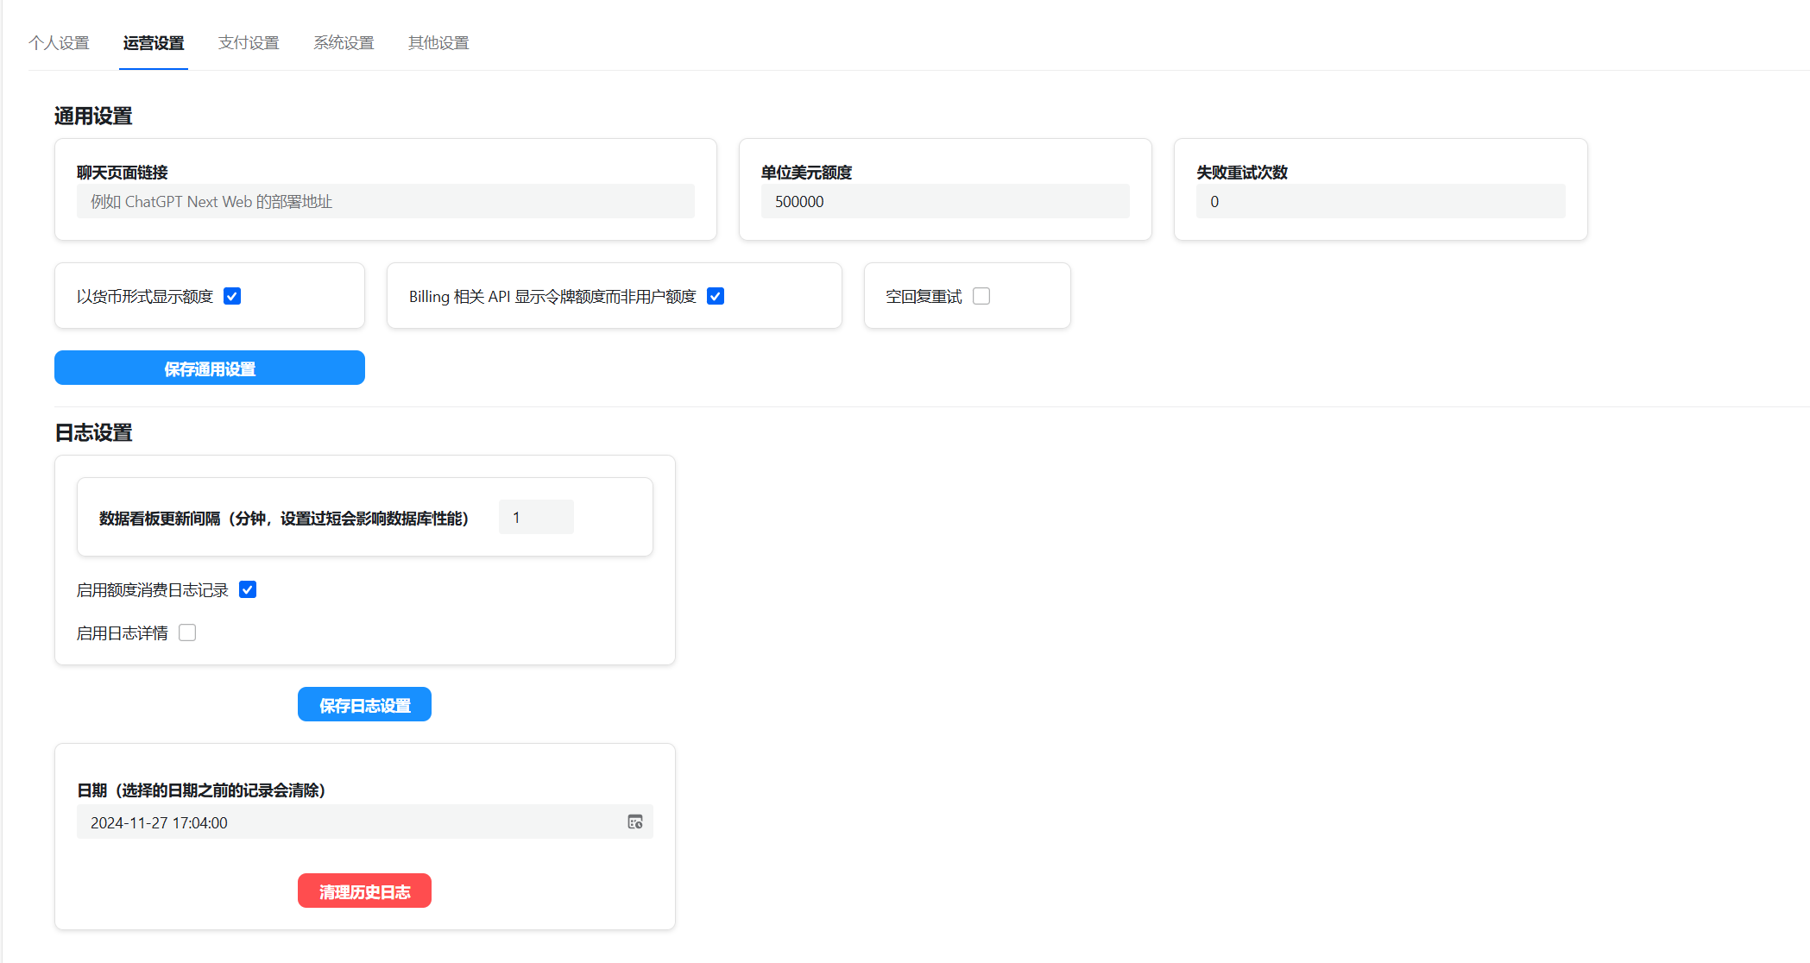The width and height of the screenshot is (1810, 963).
Task: Click the 失败重试次数 label text
Action: 1242,173
